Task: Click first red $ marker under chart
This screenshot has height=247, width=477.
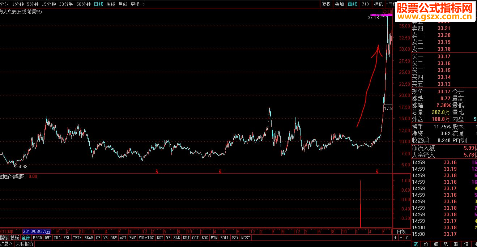Action: coord(157,171)
